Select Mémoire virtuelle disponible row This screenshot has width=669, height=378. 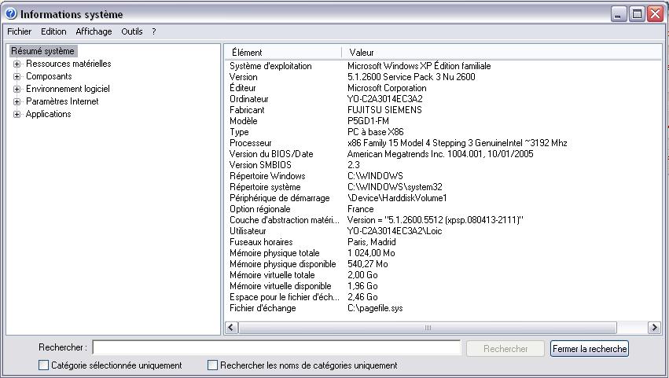(443, 286)
